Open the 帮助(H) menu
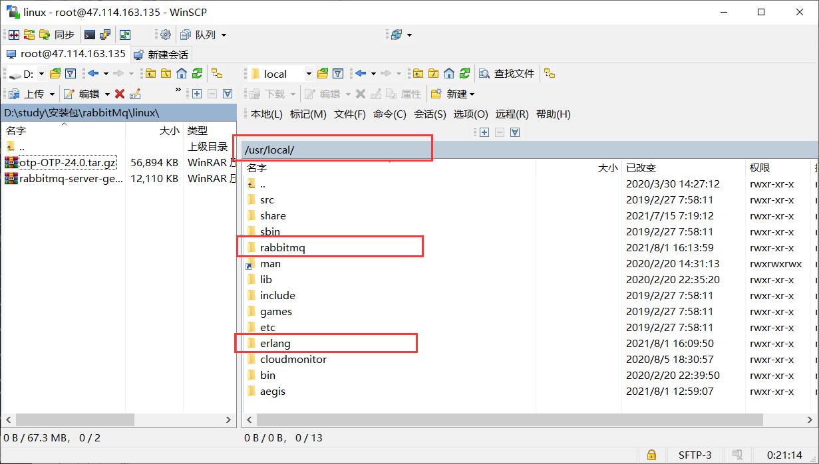 [554, 114]
